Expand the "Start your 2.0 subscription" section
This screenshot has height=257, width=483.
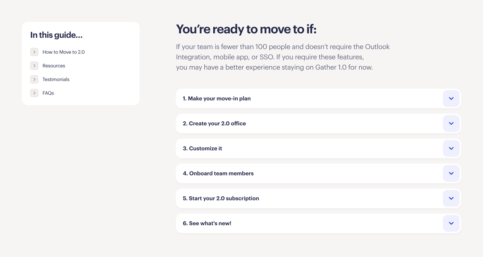pos(451,198)
